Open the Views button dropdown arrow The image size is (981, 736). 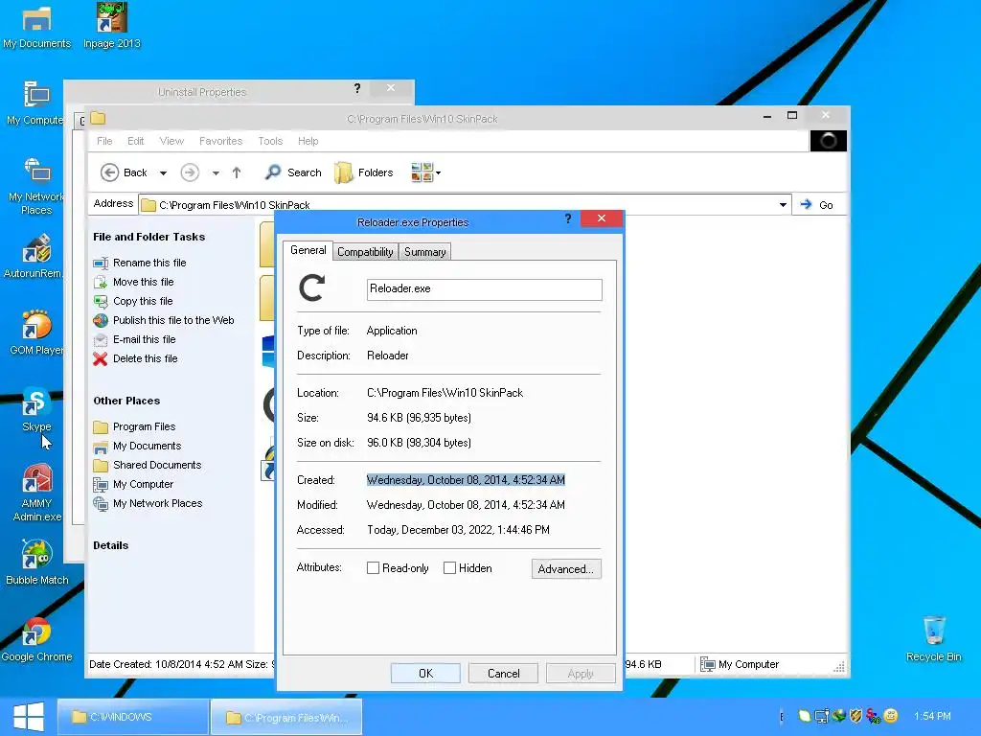(x=438, y=172)
